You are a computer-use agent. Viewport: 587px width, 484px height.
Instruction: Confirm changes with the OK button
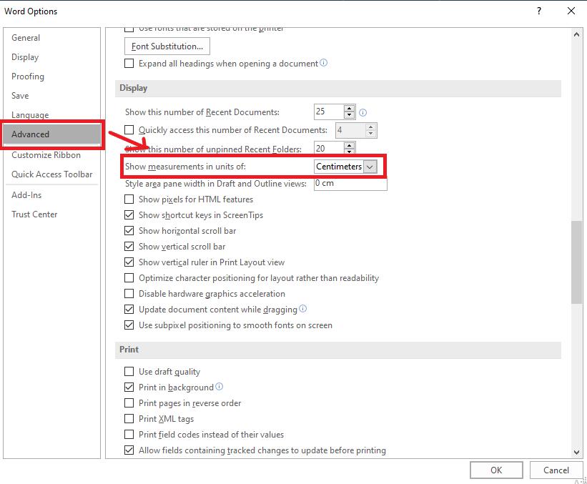pos(496,470)
